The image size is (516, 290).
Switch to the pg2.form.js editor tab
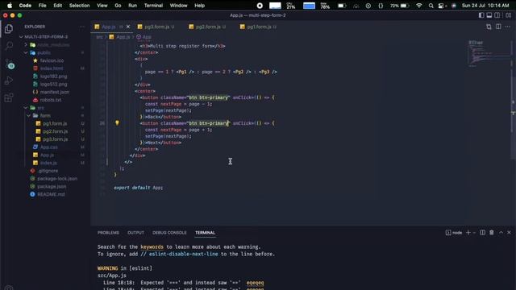pos(208,27)
